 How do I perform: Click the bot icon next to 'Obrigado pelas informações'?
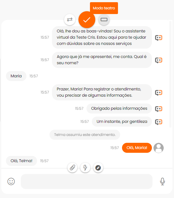point(158,109)
